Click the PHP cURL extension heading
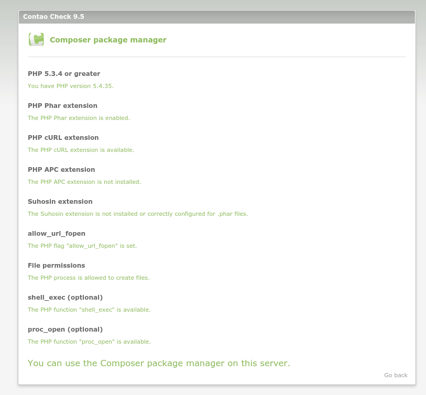Screen dimensions: 426x395 63,138
